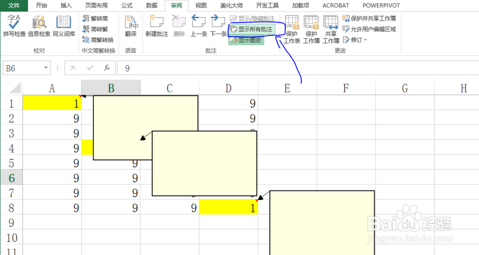Select column E header
Viewport: 479px width, 255px height.
[287, 88]
